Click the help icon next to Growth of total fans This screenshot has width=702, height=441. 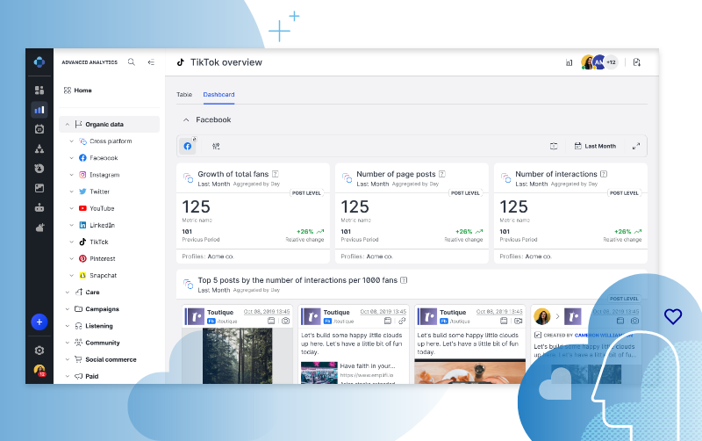click(276, 174)
